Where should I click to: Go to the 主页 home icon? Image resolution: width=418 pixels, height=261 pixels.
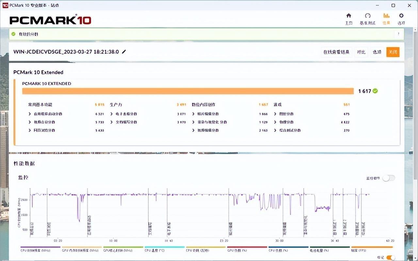pos(349,16)
